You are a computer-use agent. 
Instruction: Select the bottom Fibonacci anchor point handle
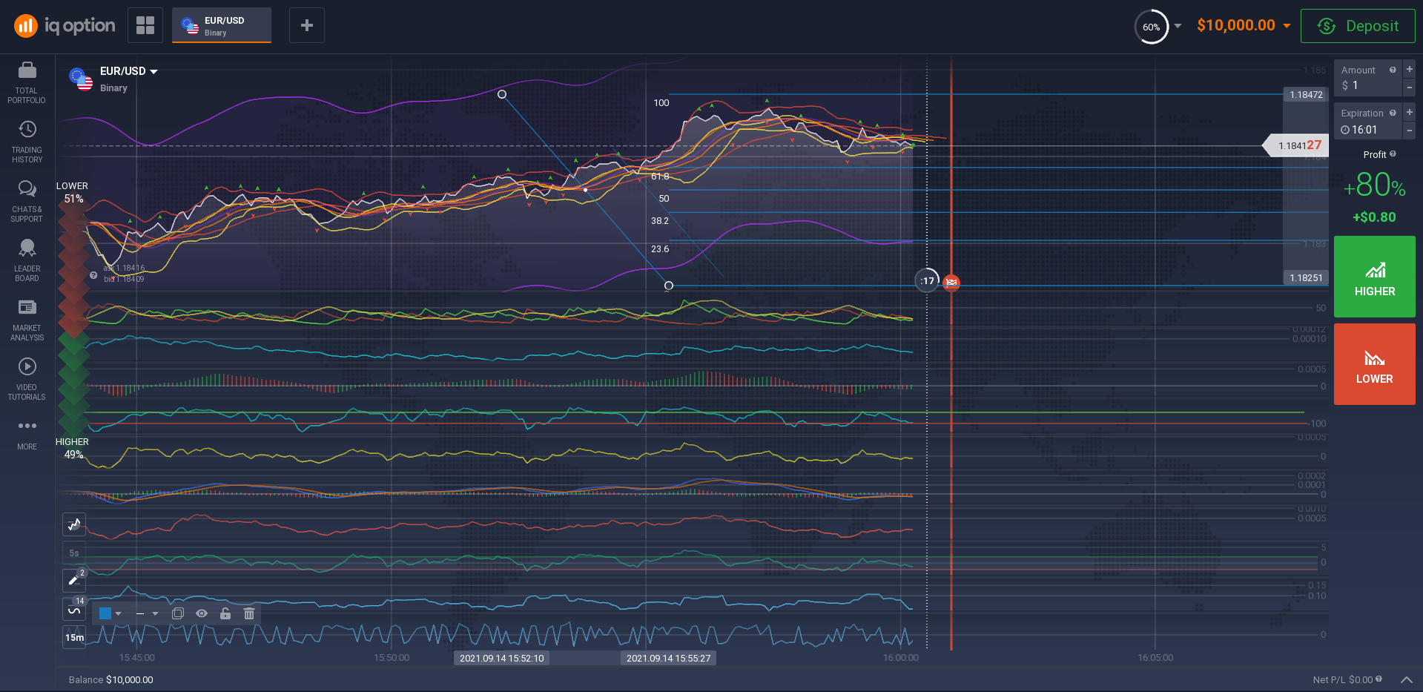pos(669,286)
